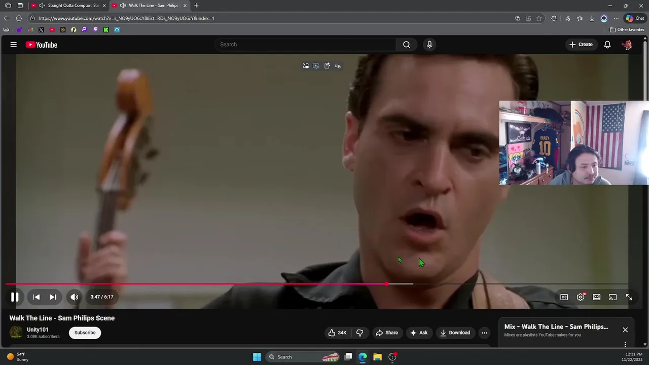Viewport: 649px width, 365px height.
Task: Open the YouTube notifications bell
Action: [607, 45]
